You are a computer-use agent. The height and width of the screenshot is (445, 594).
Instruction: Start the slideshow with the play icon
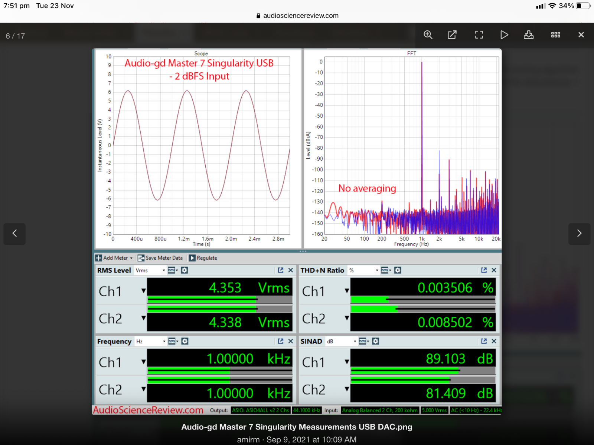pos(504,35)
